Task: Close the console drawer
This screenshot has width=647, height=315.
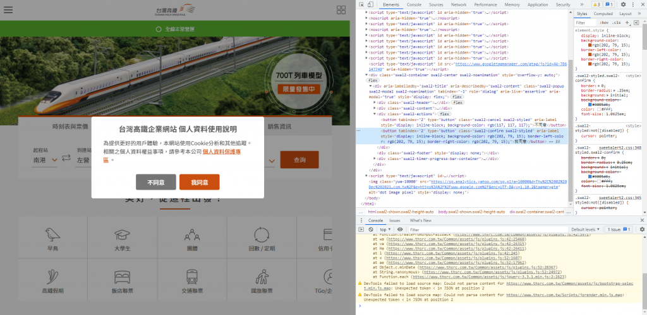Action: pos(642,220)
